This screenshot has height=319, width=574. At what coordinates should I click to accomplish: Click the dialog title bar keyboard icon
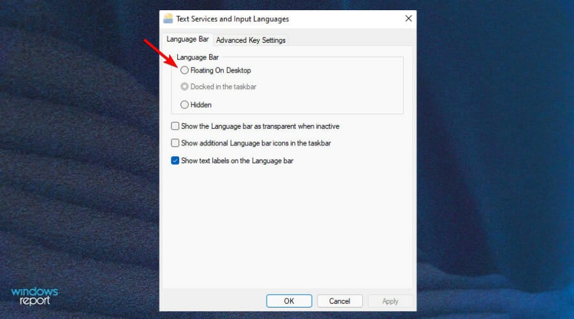[168, 19]
